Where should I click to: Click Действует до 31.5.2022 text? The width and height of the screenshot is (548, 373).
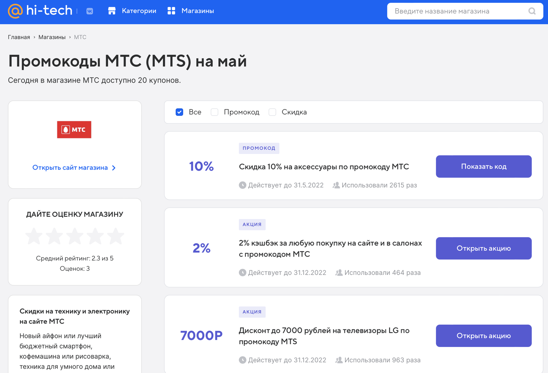[x=286, y=185]
